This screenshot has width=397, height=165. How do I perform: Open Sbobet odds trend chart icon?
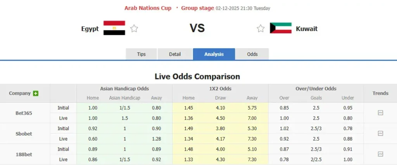(x=380, y=133)
